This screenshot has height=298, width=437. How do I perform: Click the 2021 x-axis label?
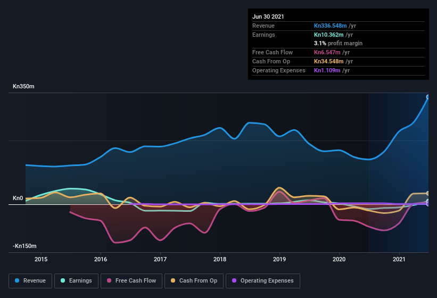[399, 259]
